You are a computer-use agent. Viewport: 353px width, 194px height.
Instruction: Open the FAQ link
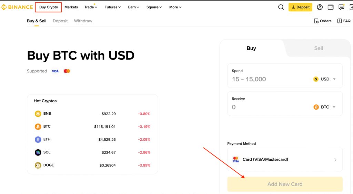pyautogui.click(x=344, y=21)
